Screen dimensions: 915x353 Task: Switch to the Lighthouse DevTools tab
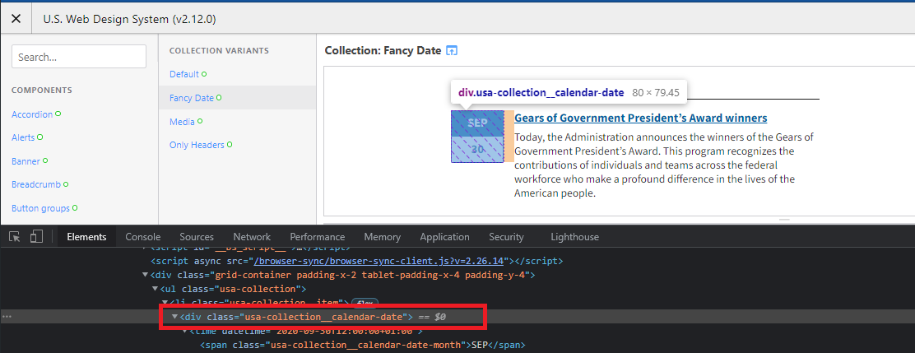575,237
